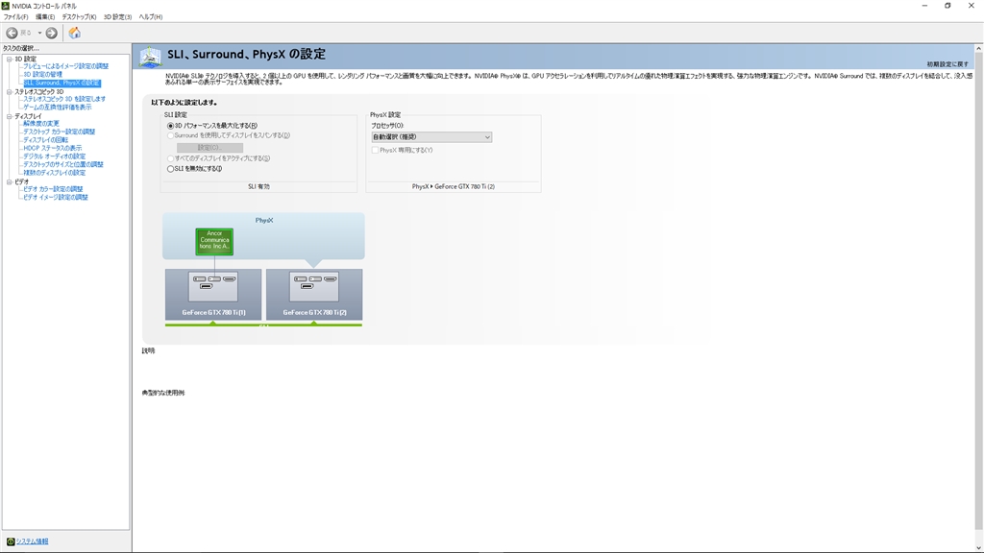Click the home icon in toolbar
This screenshot has width=984, height=553.
[x=75, y=33]
